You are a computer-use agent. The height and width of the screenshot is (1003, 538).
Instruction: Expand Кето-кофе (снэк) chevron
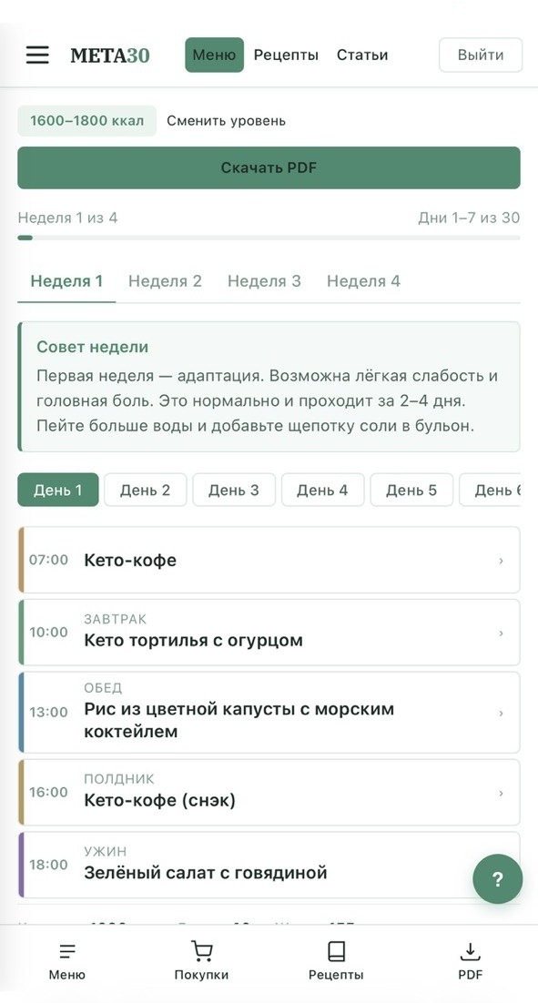[x=501, y=793]
